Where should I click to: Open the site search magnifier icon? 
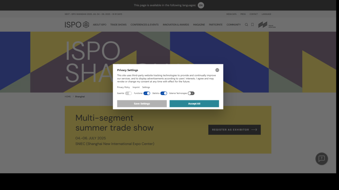coord(246,24)
